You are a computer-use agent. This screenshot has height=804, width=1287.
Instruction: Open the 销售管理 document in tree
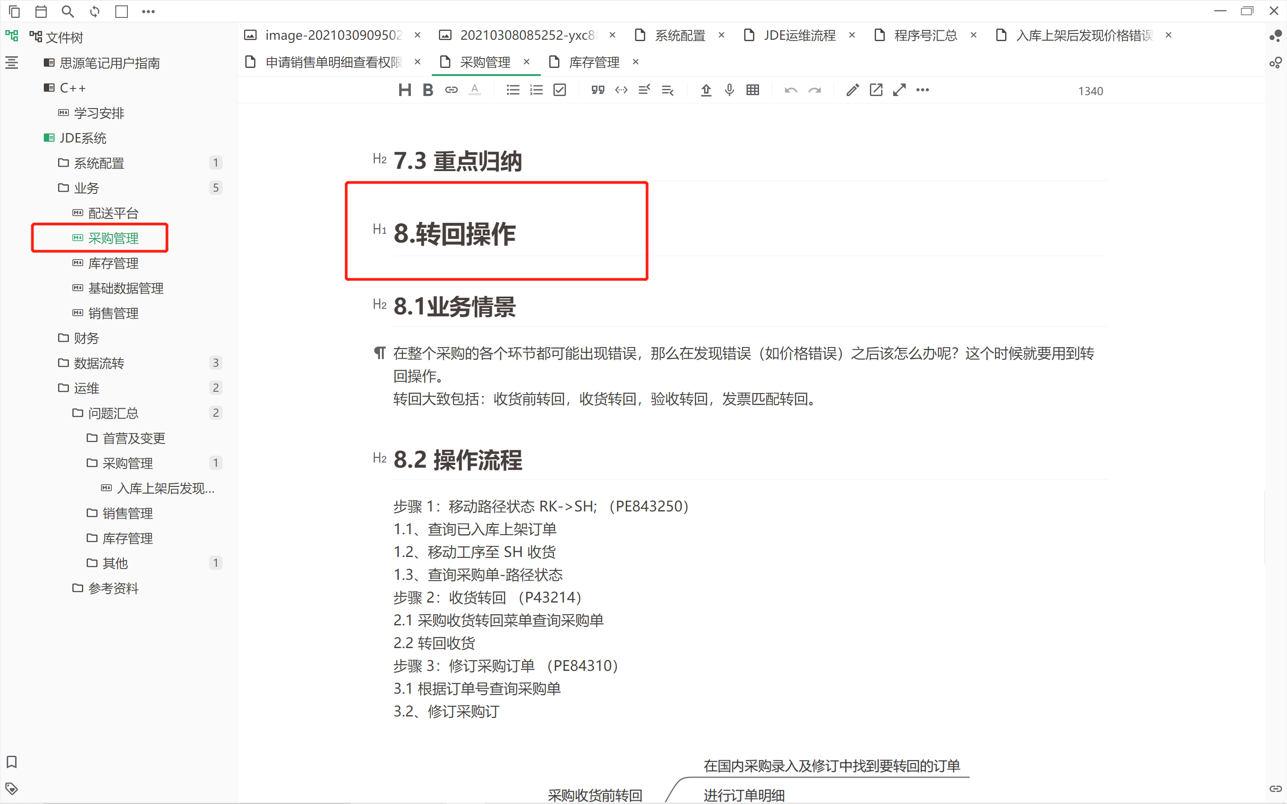click(113, 313)
